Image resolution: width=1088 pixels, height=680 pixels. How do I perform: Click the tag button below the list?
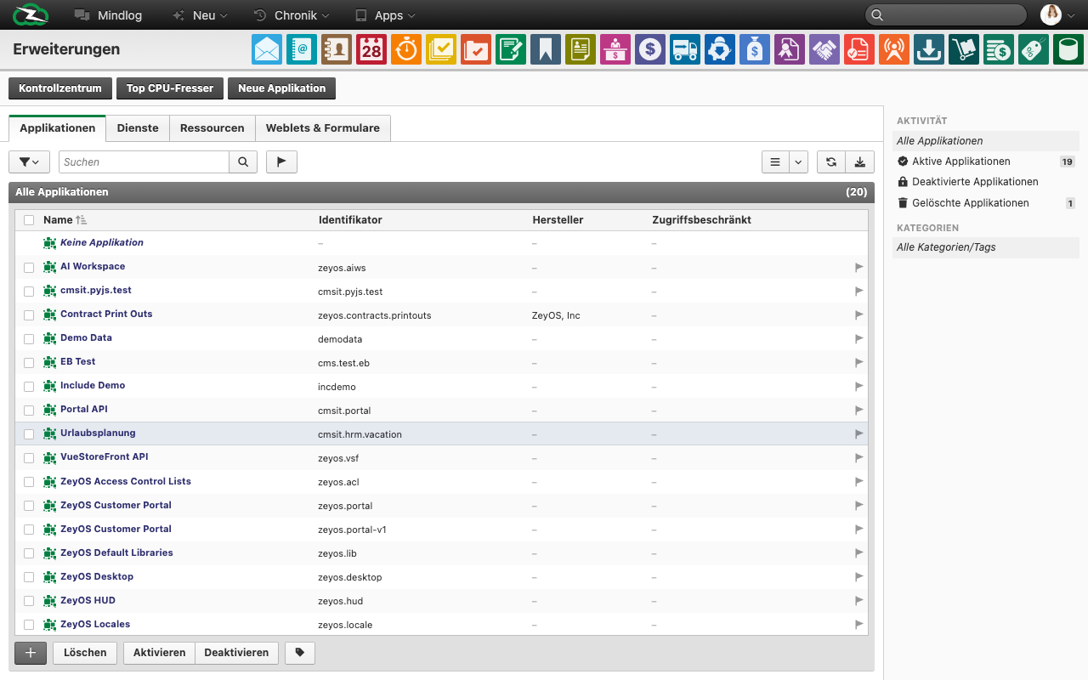300,653
